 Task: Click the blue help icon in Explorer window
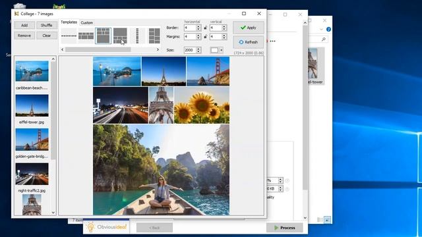click(x=328, y=29)
